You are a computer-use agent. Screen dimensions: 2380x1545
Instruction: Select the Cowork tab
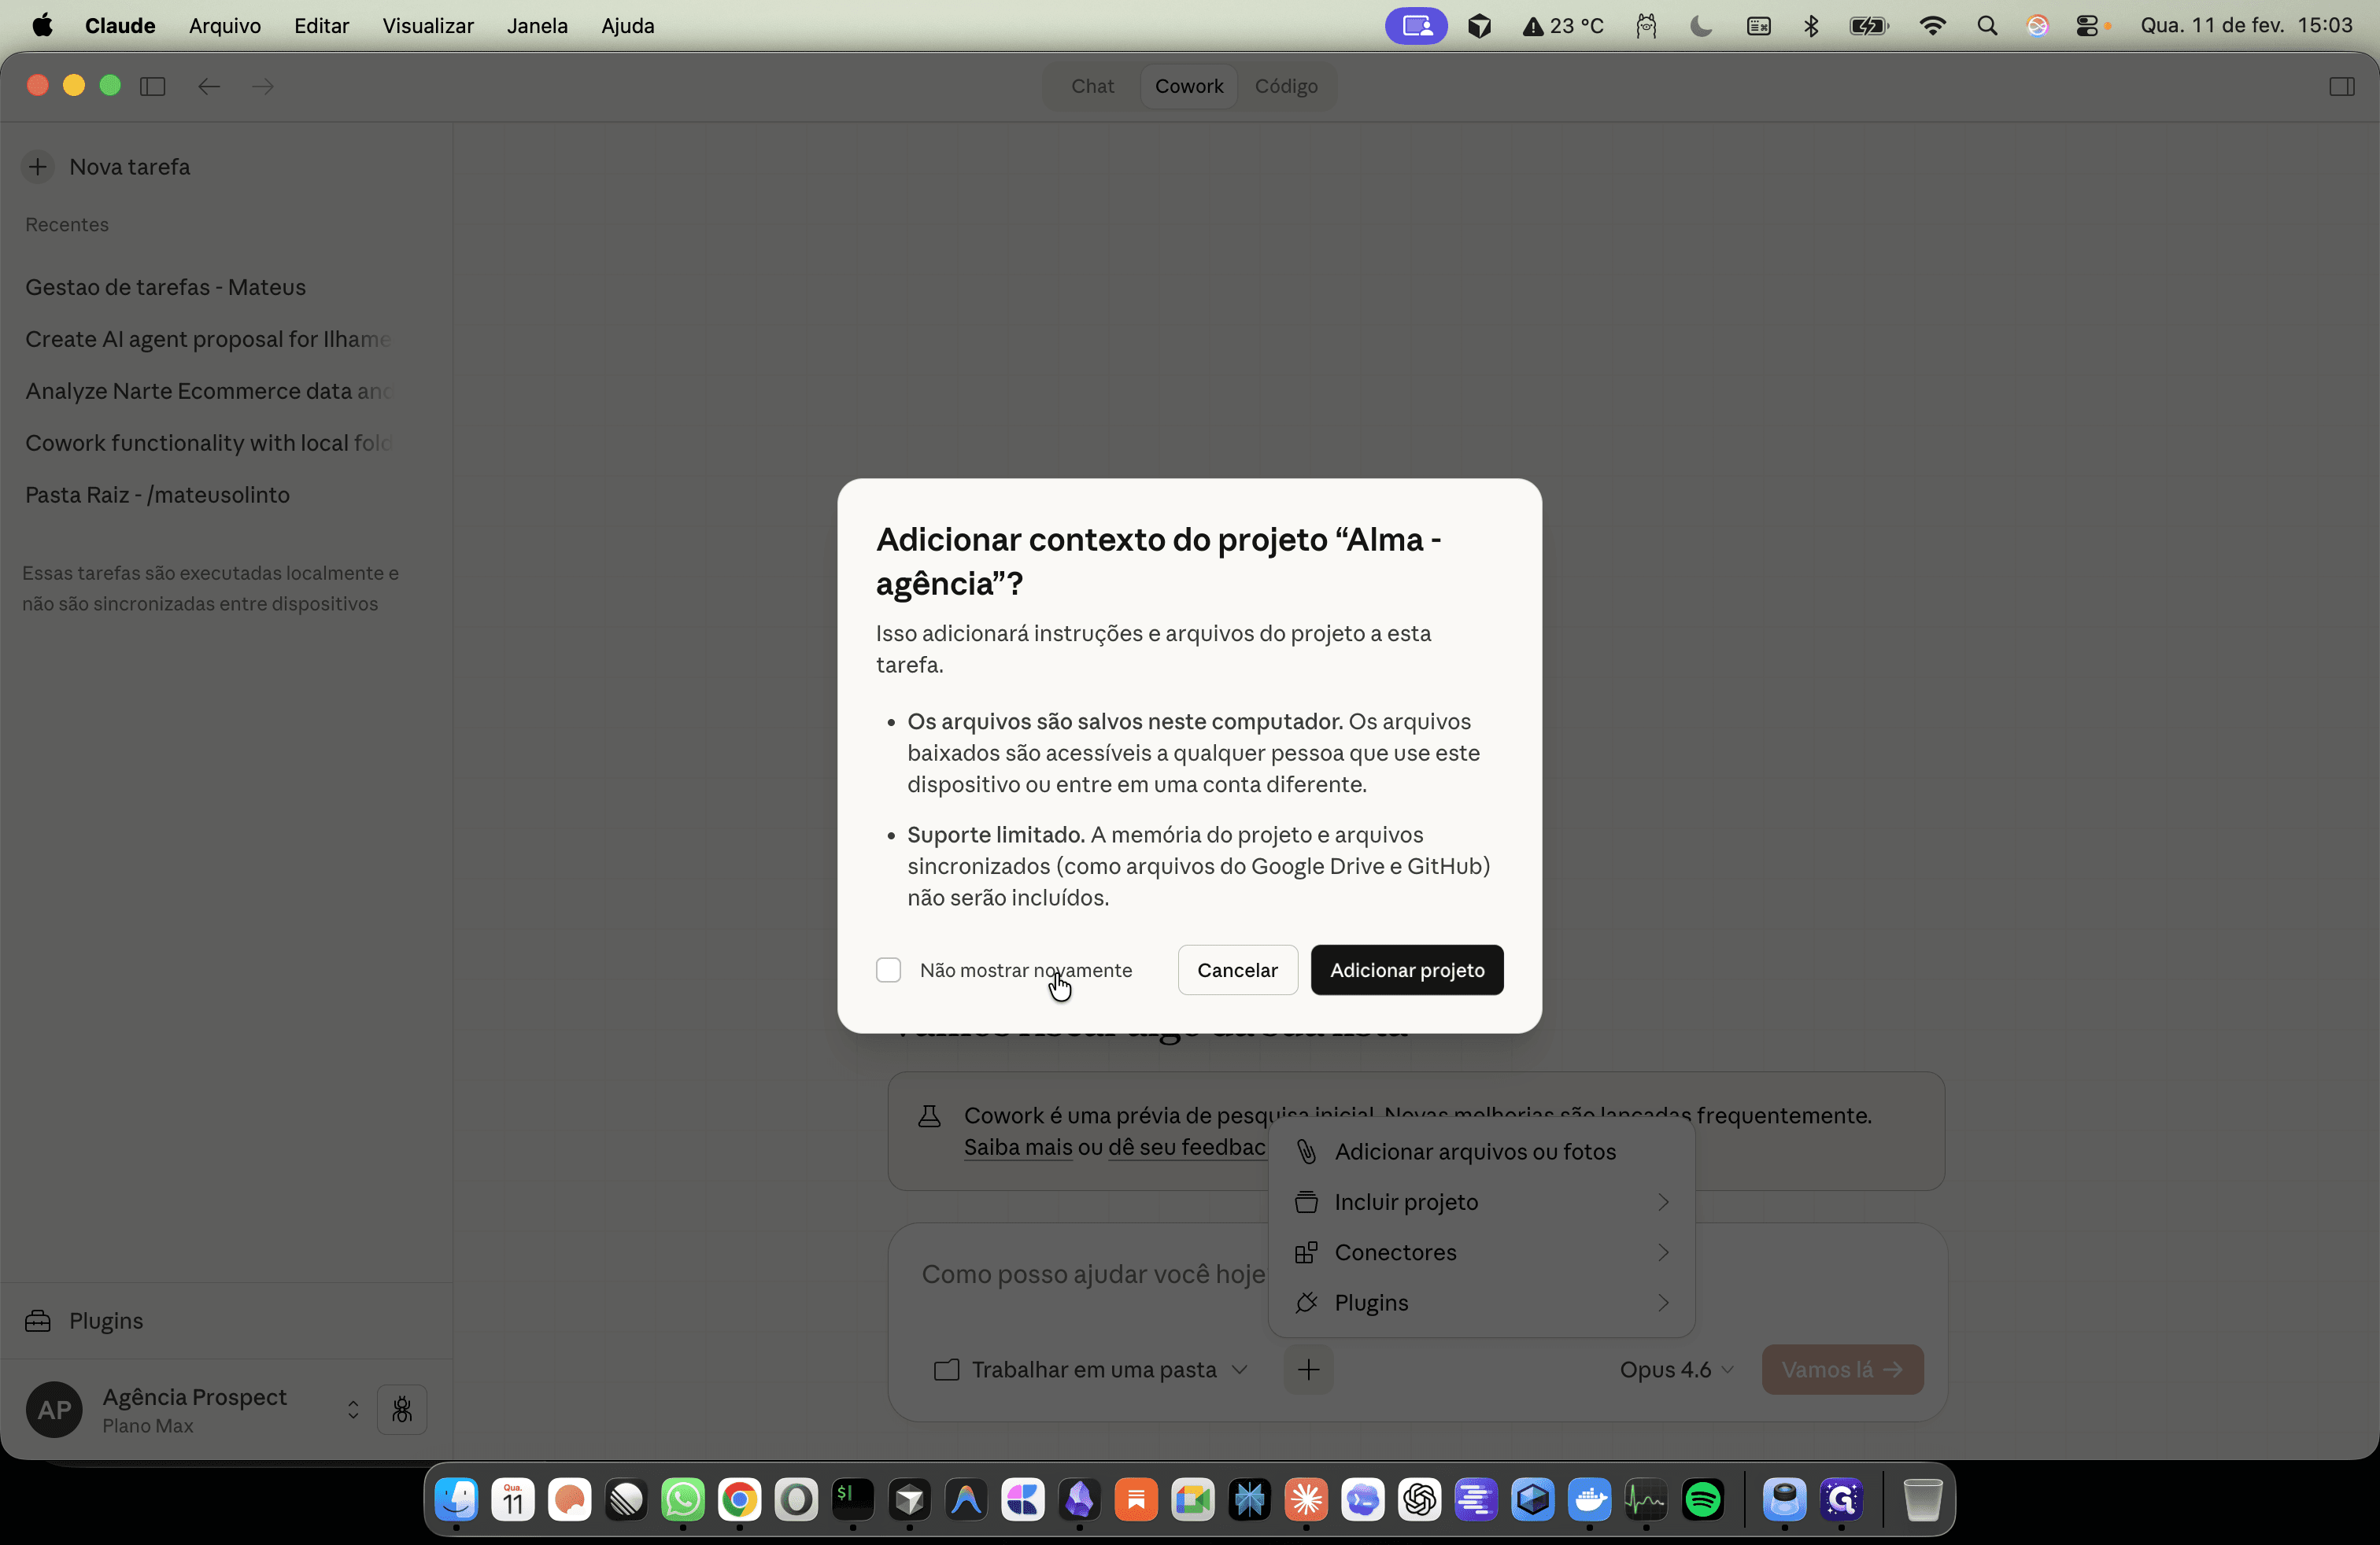pos(1188,86)
